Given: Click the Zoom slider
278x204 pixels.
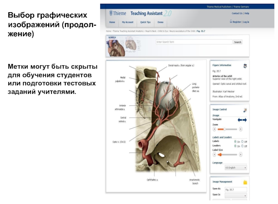Looking at the screenshot, I should click(x=227, y=129).
